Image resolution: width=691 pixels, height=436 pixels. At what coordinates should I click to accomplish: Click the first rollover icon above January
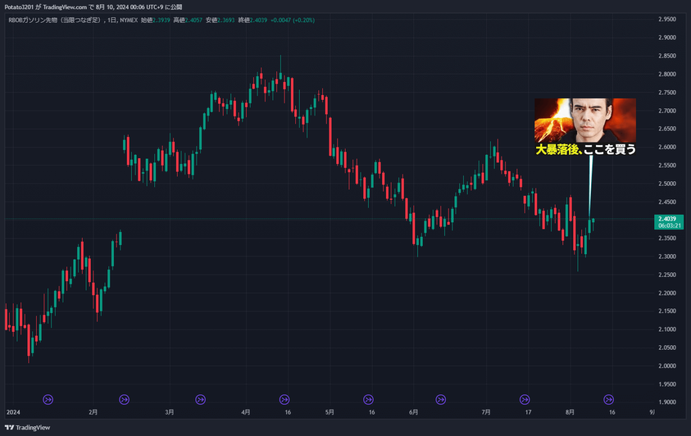(48, 399)
